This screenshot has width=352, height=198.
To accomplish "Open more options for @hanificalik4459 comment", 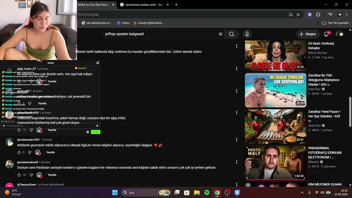I will [x=237, y=113].
